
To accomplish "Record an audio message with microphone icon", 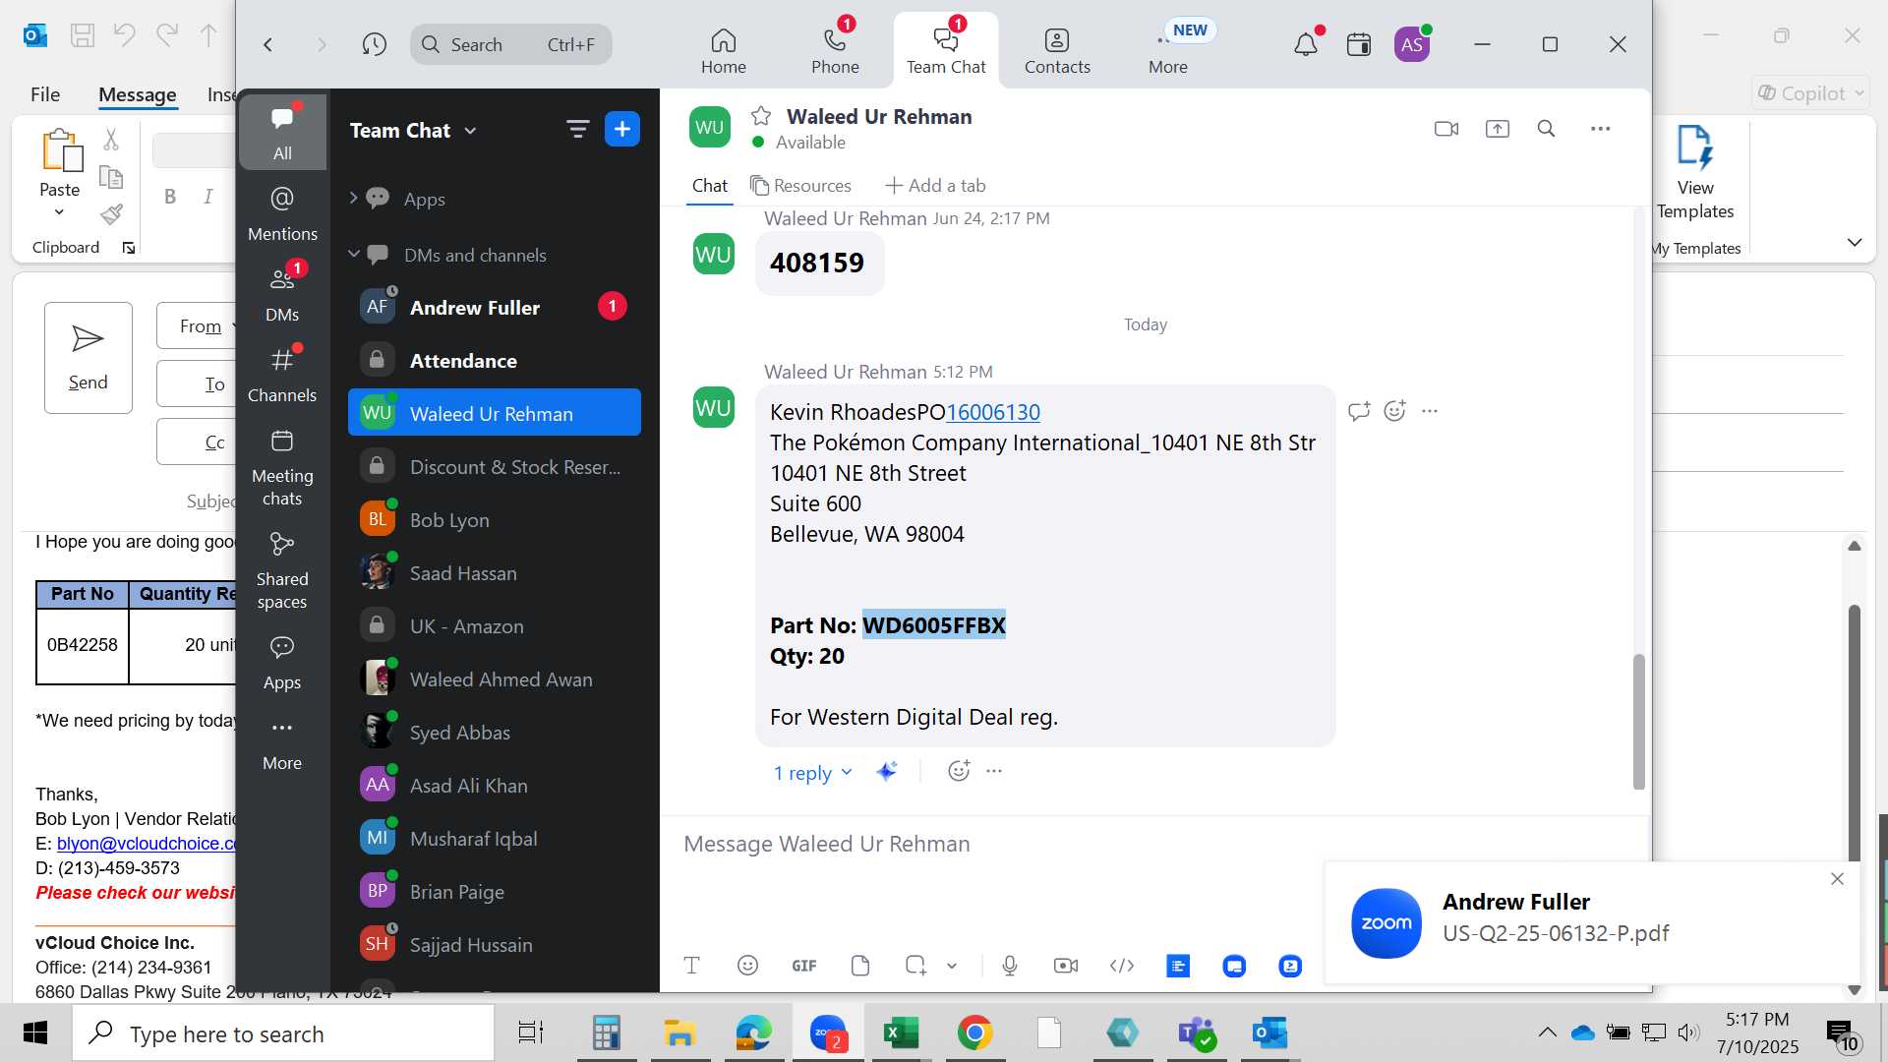I will tap(1010, 966).
